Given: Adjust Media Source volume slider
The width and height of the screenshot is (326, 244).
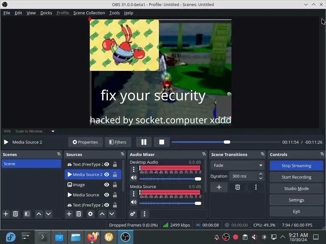Looking at the screenshot, I should pyautogui.click(x=170, y=203).
